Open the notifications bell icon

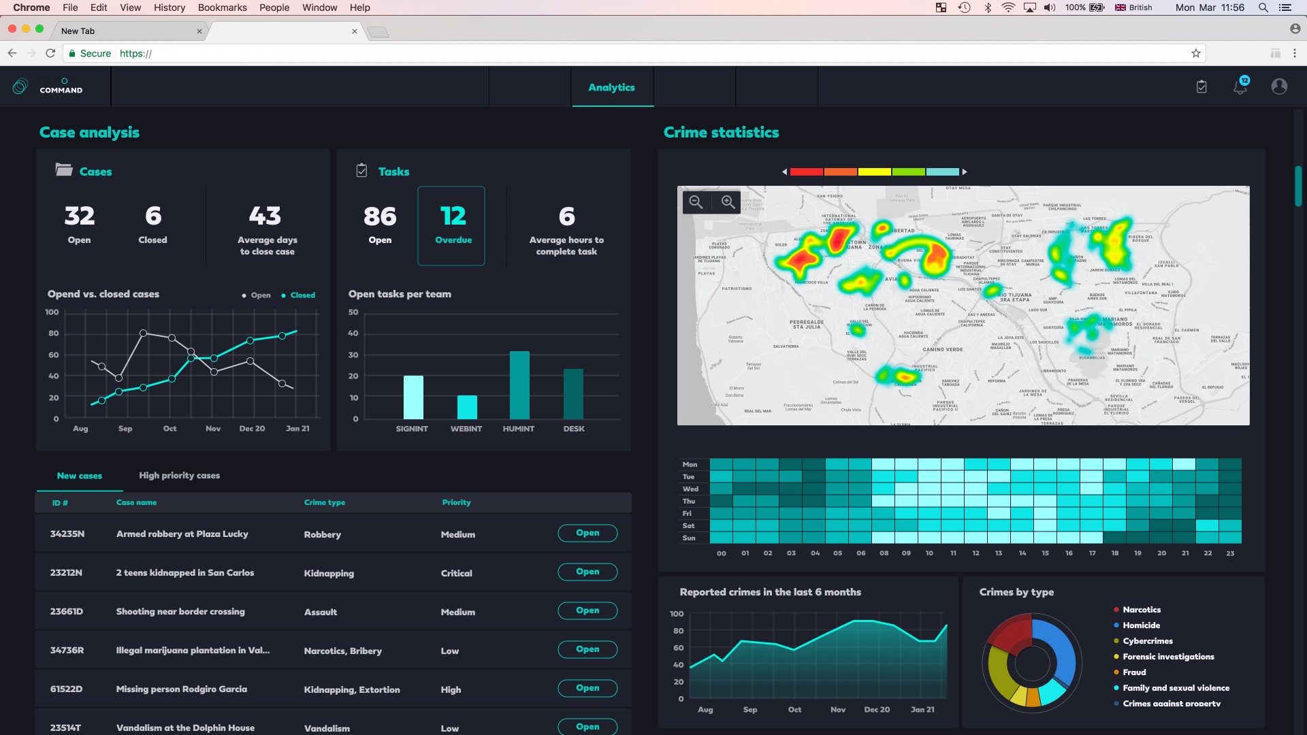pyautogui.click(x=1240, y=86)
